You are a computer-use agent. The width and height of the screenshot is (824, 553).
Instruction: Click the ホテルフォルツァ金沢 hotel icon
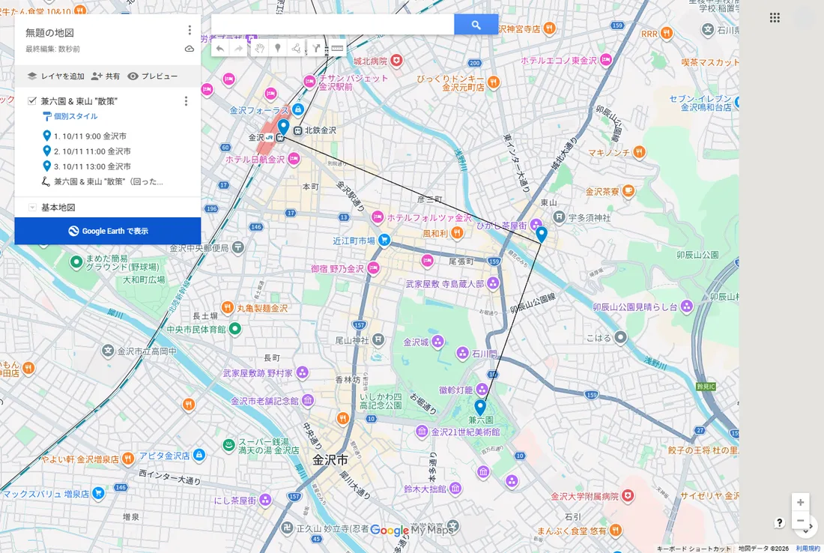pos(378,217)
